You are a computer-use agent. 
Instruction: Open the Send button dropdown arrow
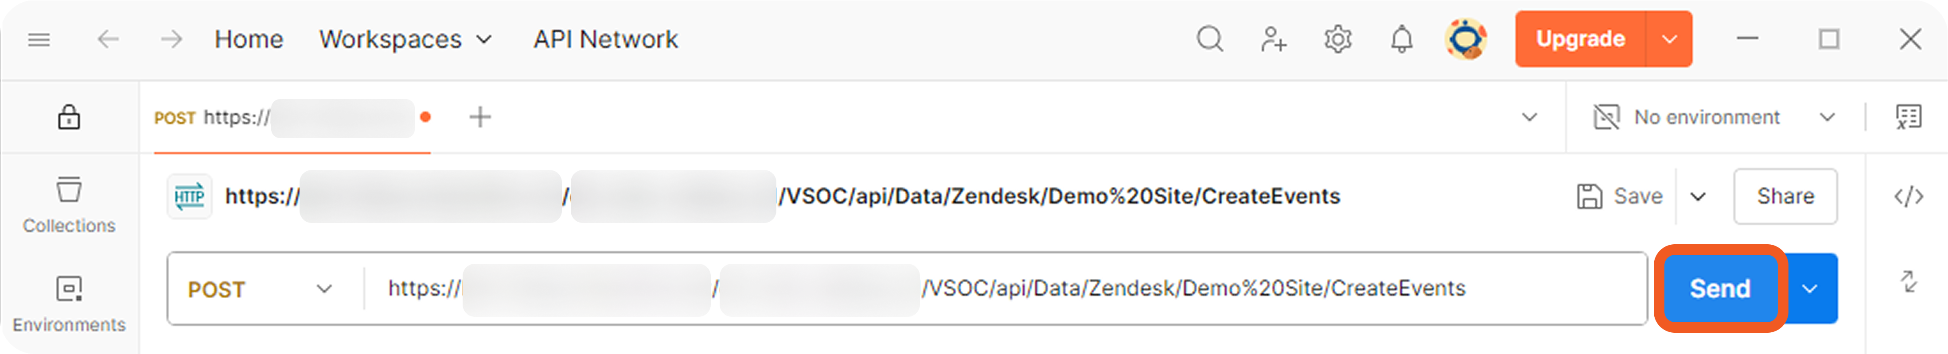point(1810,289)
